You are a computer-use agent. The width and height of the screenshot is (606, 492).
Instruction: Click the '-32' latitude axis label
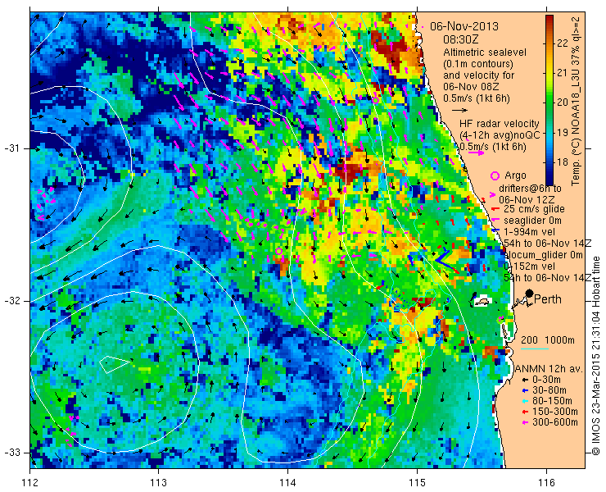coord(11,301)
